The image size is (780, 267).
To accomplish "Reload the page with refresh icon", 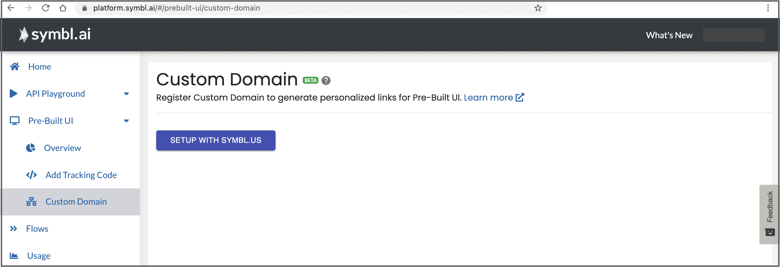I will 46,8.
